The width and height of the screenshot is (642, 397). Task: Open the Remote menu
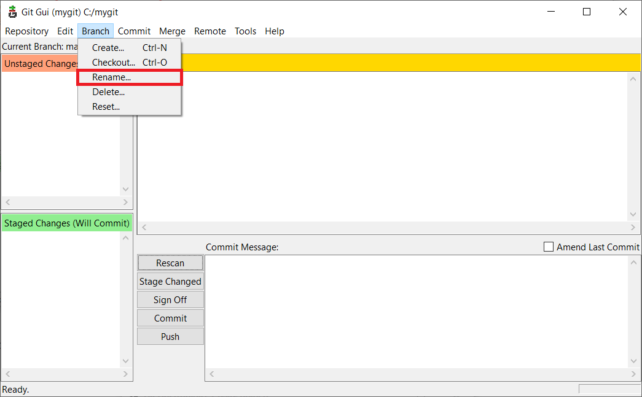tap(209, 31)
